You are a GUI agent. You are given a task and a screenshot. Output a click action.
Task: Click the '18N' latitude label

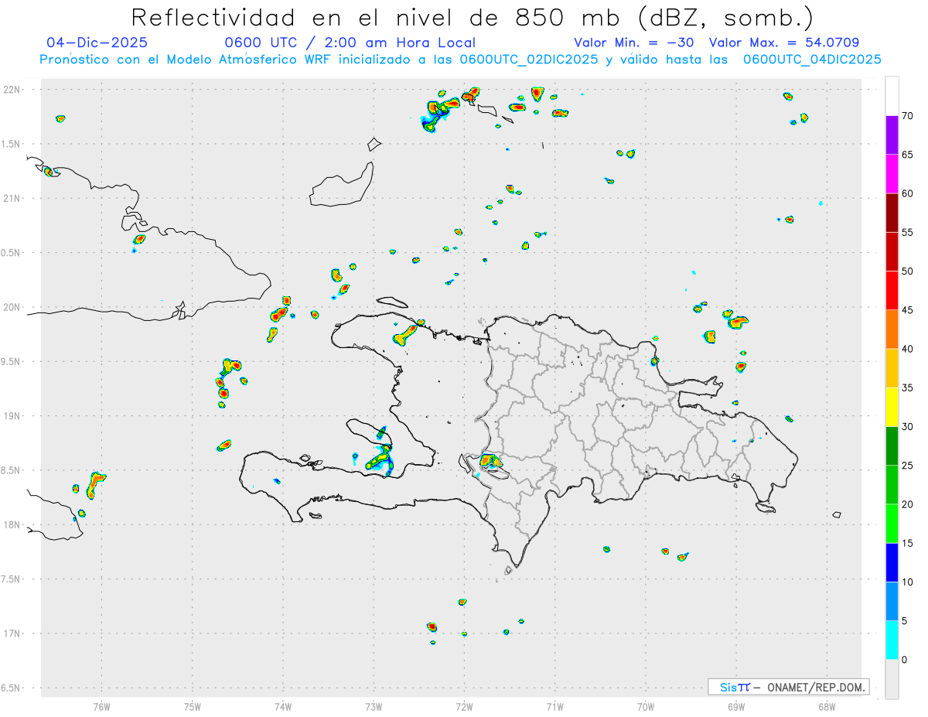tap(13, 525)
